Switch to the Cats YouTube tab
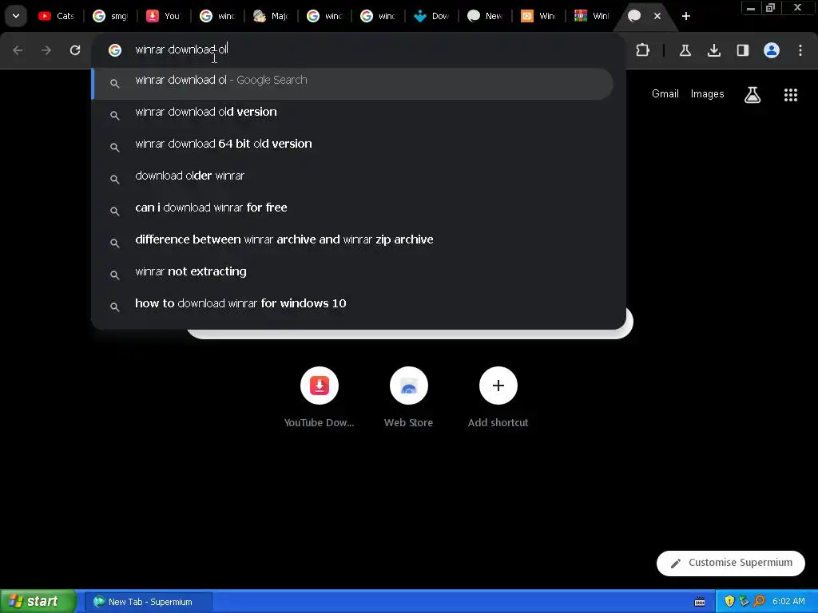Viewport: 818px width, 613px height. click(x=57, y=16)
